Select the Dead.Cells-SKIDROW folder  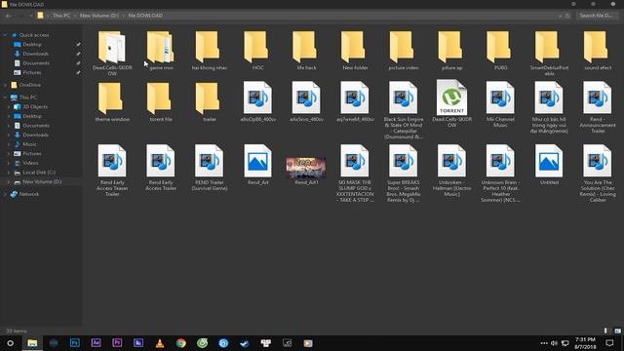coord(112,53)
